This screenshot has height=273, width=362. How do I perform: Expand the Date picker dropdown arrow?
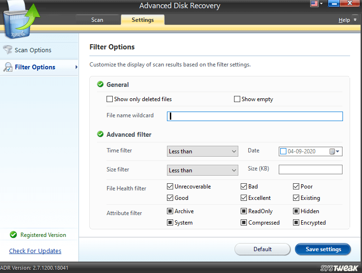pos(338,151)
